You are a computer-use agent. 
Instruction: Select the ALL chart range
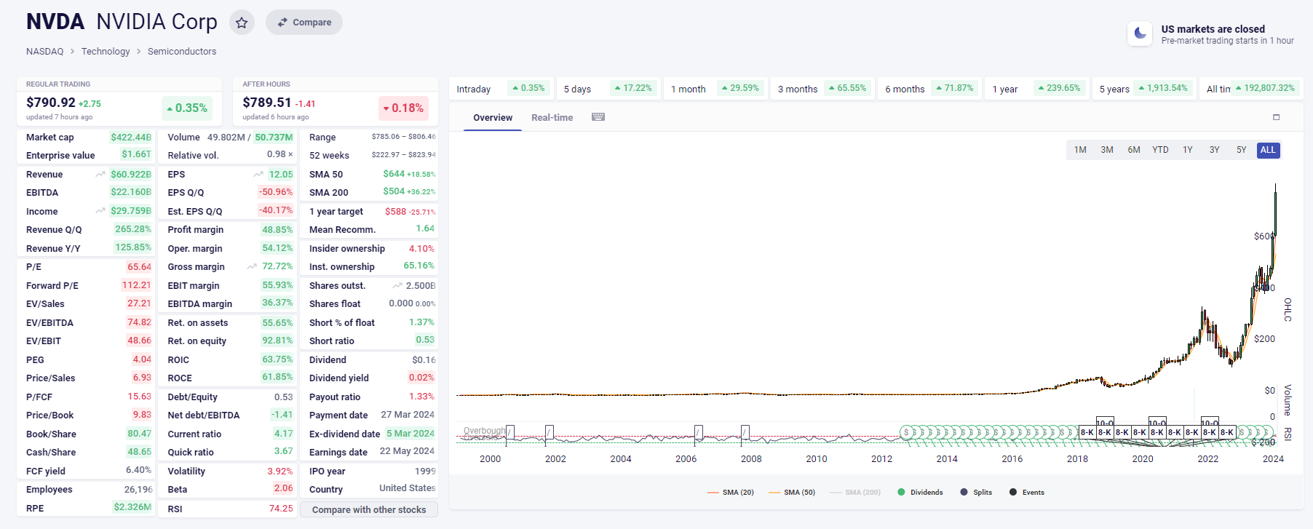click(1268, 150)
